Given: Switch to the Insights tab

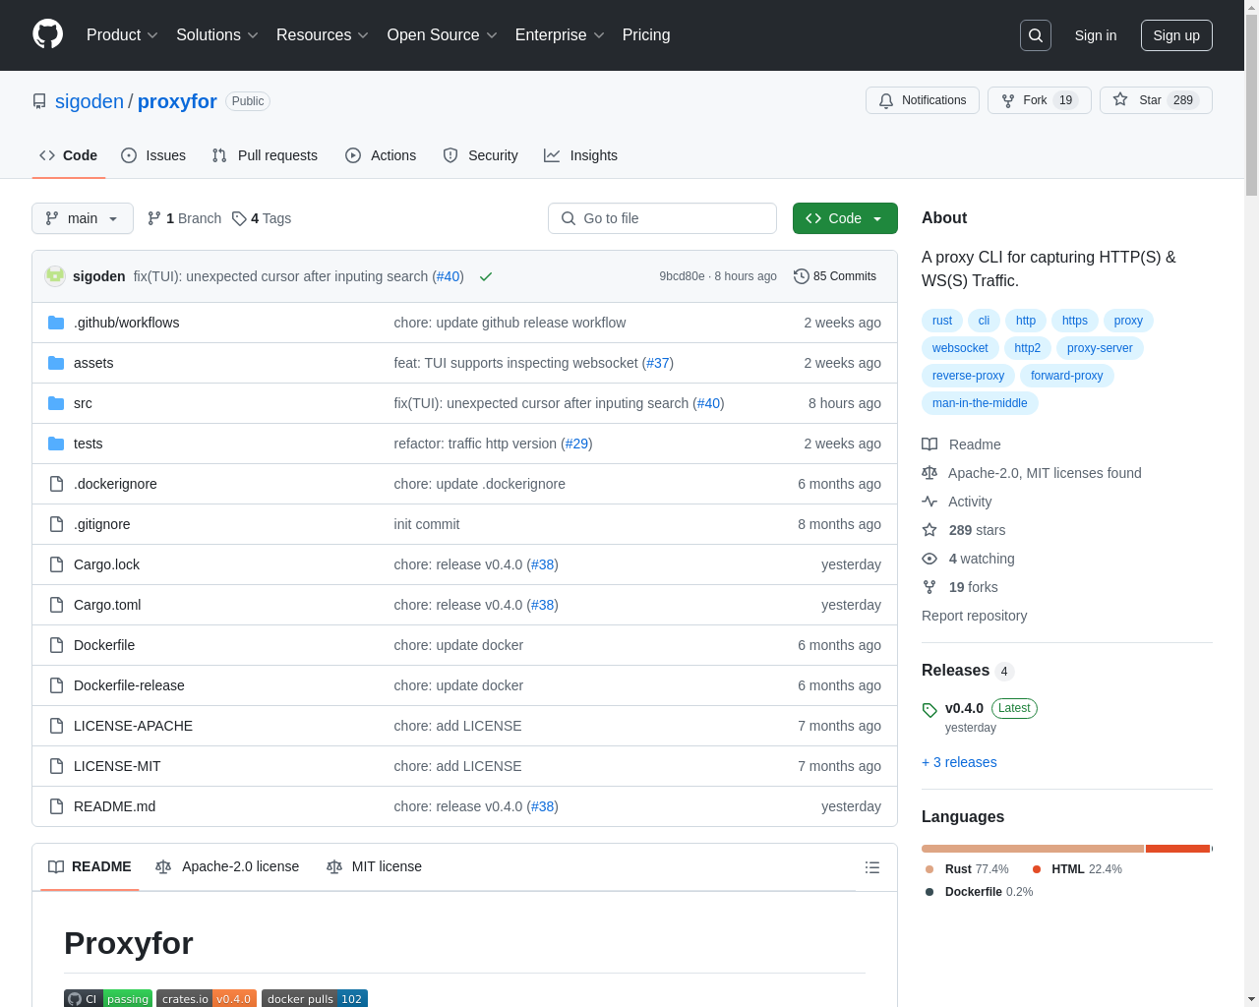Looking at the screenshot, I should [x=581, y=155].
